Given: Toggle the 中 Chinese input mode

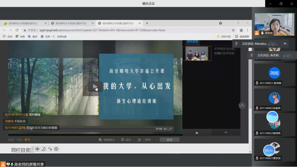Looking at the screenshot, I should (x=37, y=149).
